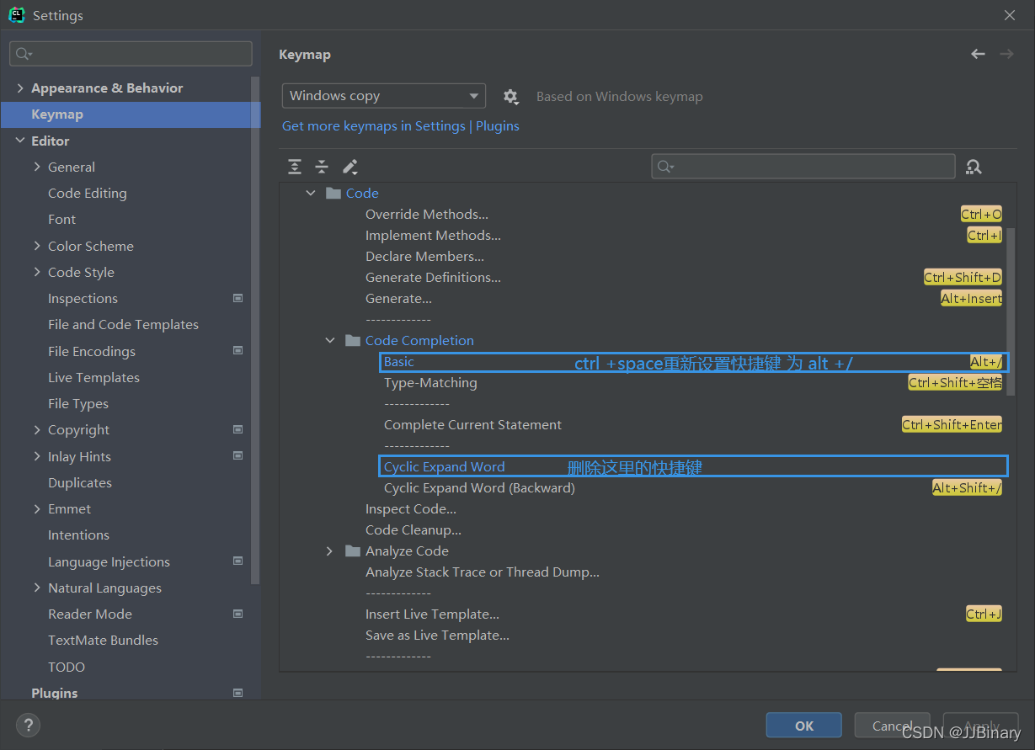This screenshot has width=1035, height=750.
Task: Click the Cancel button
Action: [893, 726]
